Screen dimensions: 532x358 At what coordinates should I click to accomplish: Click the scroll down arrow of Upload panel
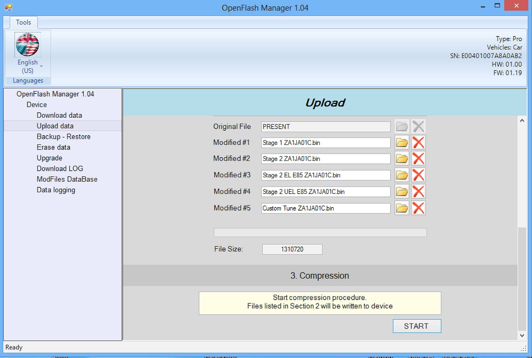pos(522,335)
